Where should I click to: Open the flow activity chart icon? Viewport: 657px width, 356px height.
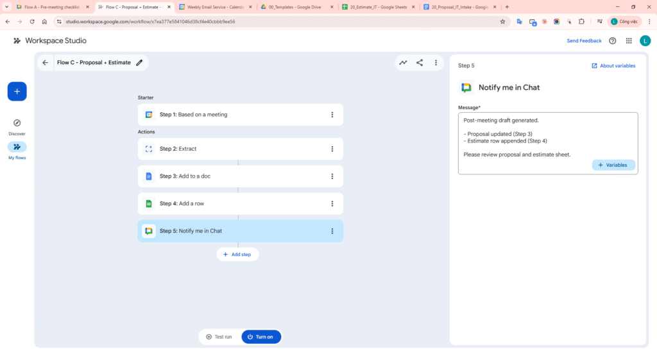(x=403, y=63)
